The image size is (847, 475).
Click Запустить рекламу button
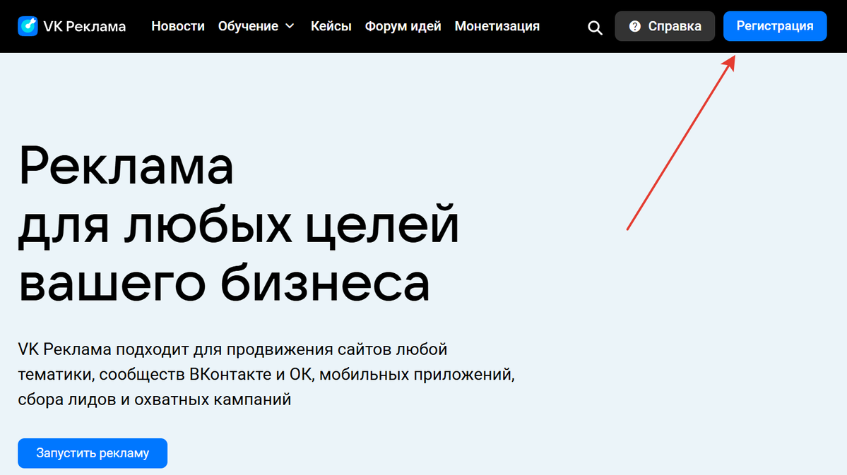click(x=93, y=453)
